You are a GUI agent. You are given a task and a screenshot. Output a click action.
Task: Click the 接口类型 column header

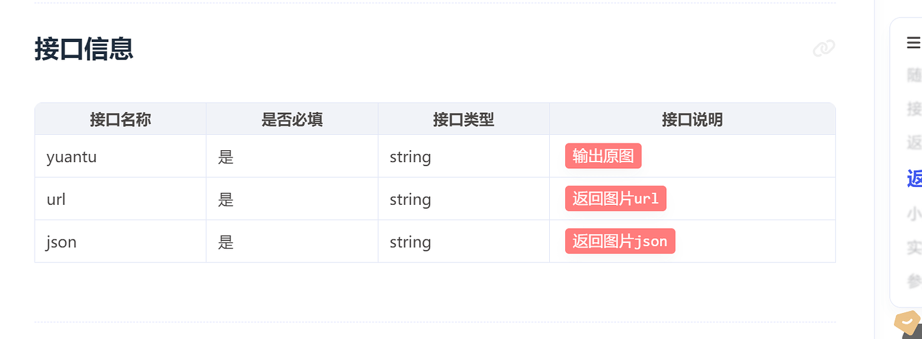click(464, 119)
